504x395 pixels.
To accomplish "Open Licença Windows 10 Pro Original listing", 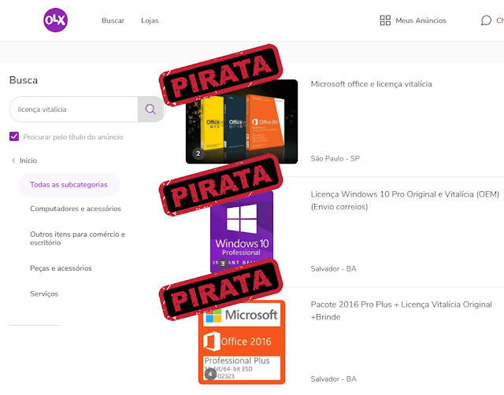I will click(x=405, y=201).
